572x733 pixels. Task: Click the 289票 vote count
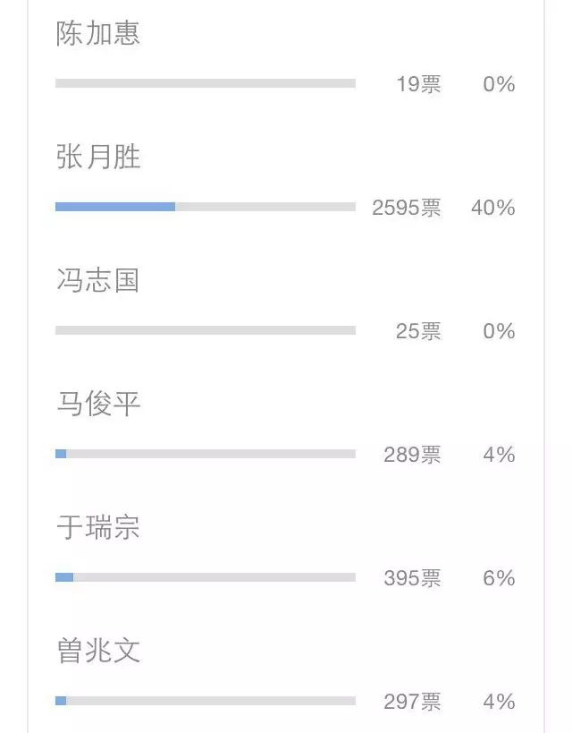tap(412, 455)
